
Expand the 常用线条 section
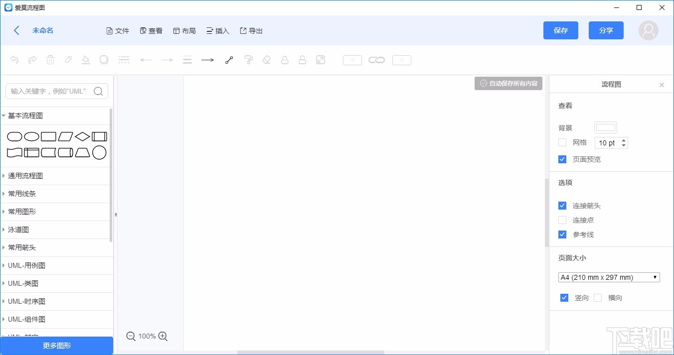[x=57, y=194]
